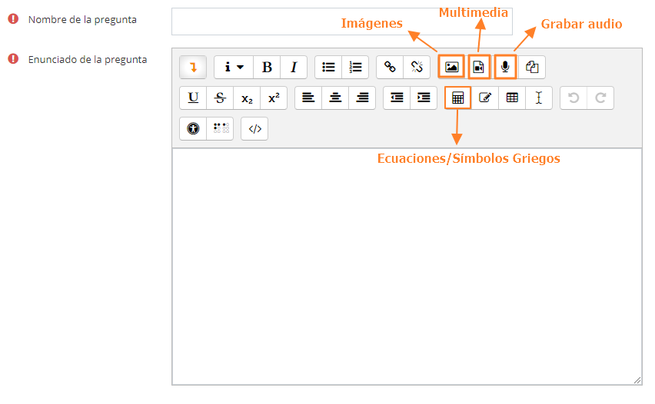Toggle underline formatting
Viewport: 655px width, 404px height.
click(193, 98)
